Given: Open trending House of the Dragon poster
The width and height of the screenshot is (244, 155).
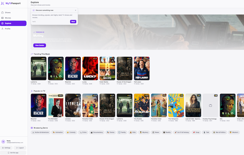Looking at the screenshot, I should pos(124,69).
